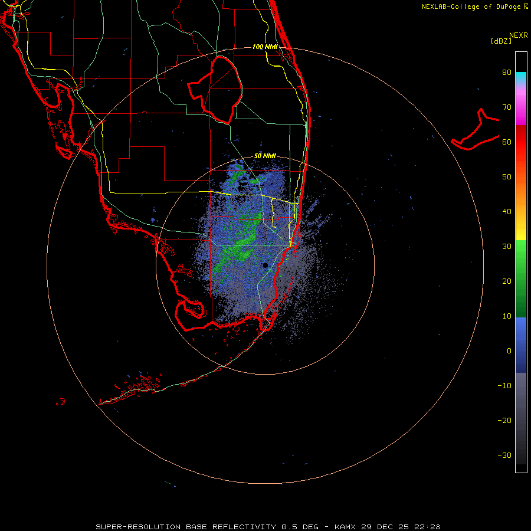Click the 10 value on the dBZ scale
Screen dimensions: 531x531
(x=507, y=316)
